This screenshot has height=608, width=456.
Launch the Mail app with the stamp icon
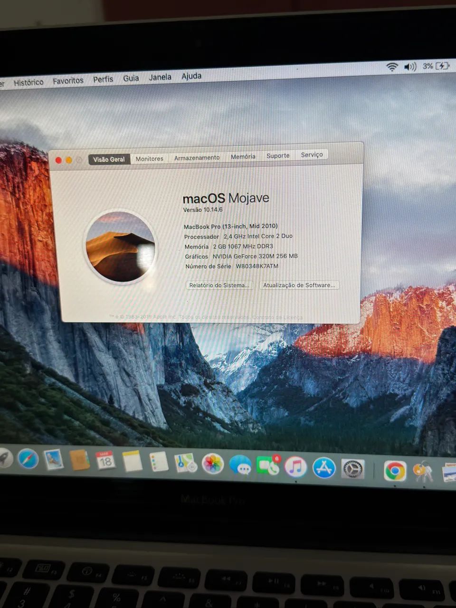point(54,460)
